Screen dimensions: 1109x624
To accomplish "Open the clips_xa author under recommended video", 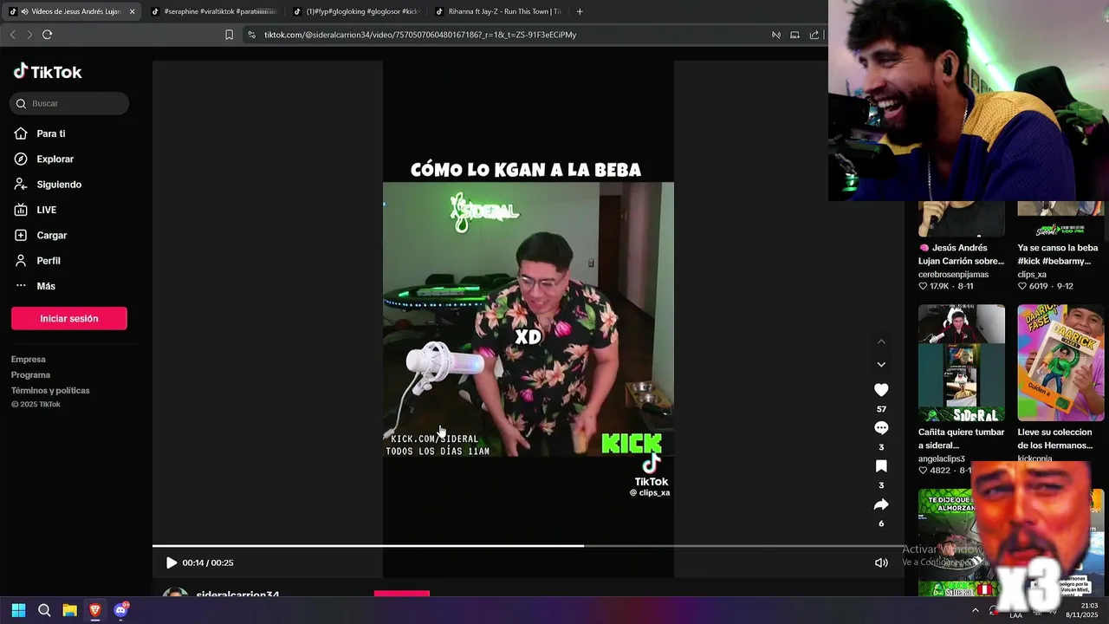I will (x=1032, y=274).
